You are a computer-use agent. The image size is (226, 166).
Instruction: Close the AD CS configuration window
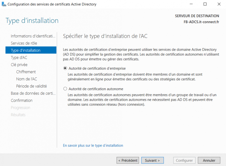(218, 4)
